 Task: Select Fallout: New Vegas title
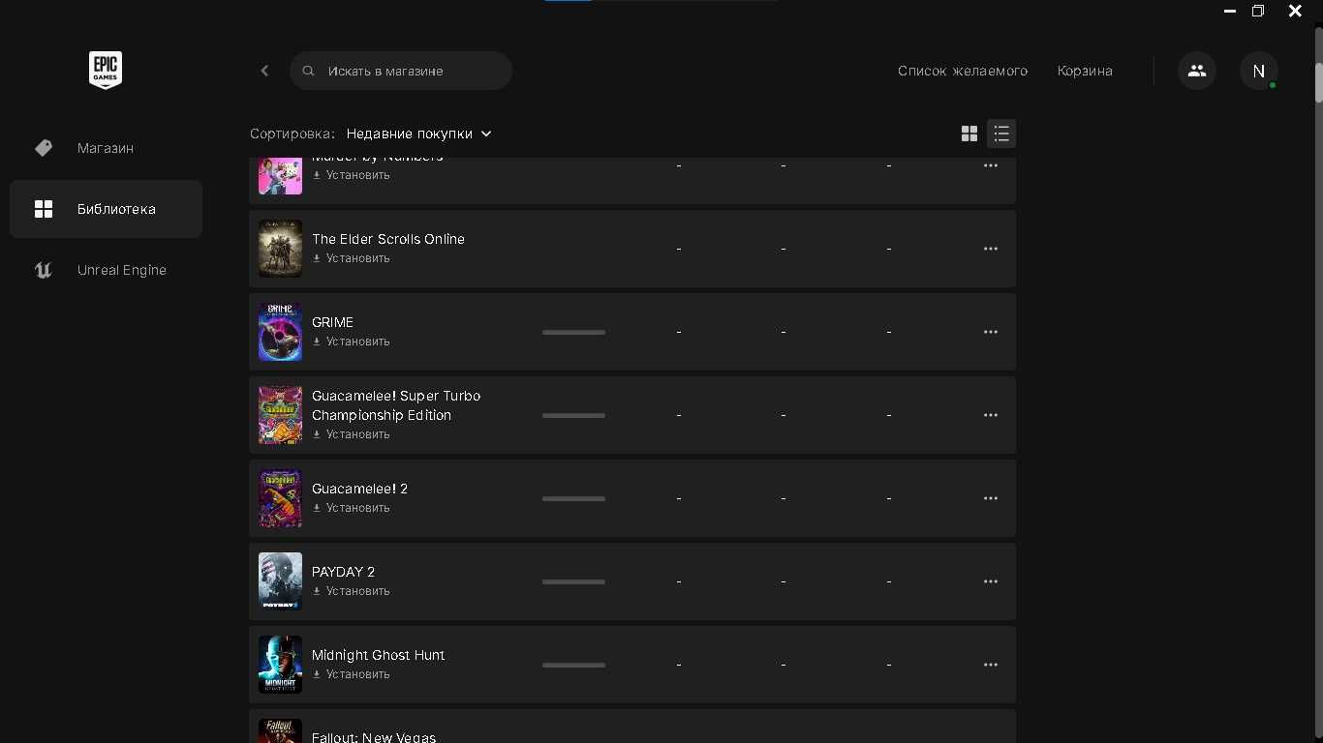pyautogui.click(x=374, y=737)
